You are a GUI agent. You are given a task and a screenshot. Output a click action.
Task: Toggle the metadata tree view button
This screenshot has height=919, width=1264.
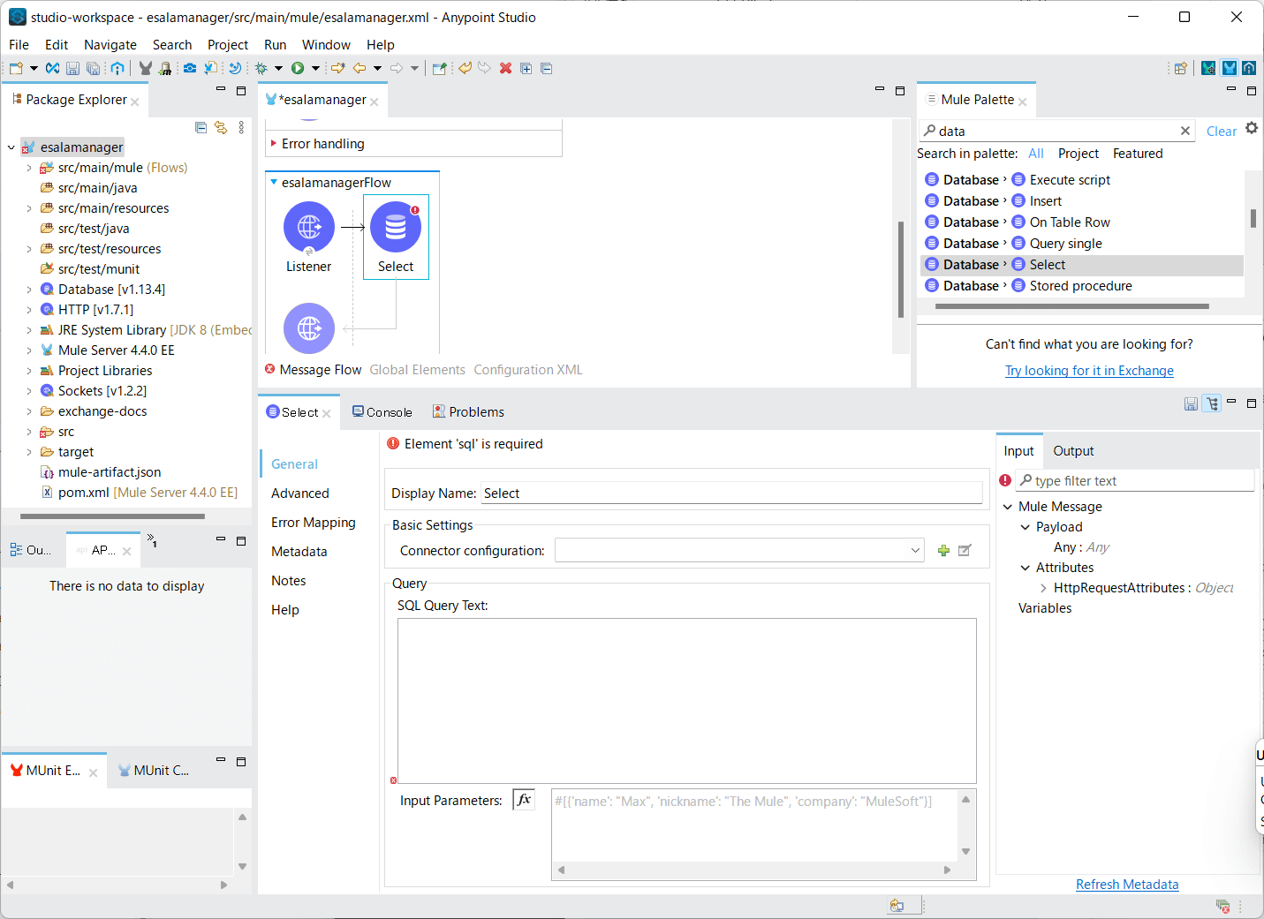tap(1212, 403)
